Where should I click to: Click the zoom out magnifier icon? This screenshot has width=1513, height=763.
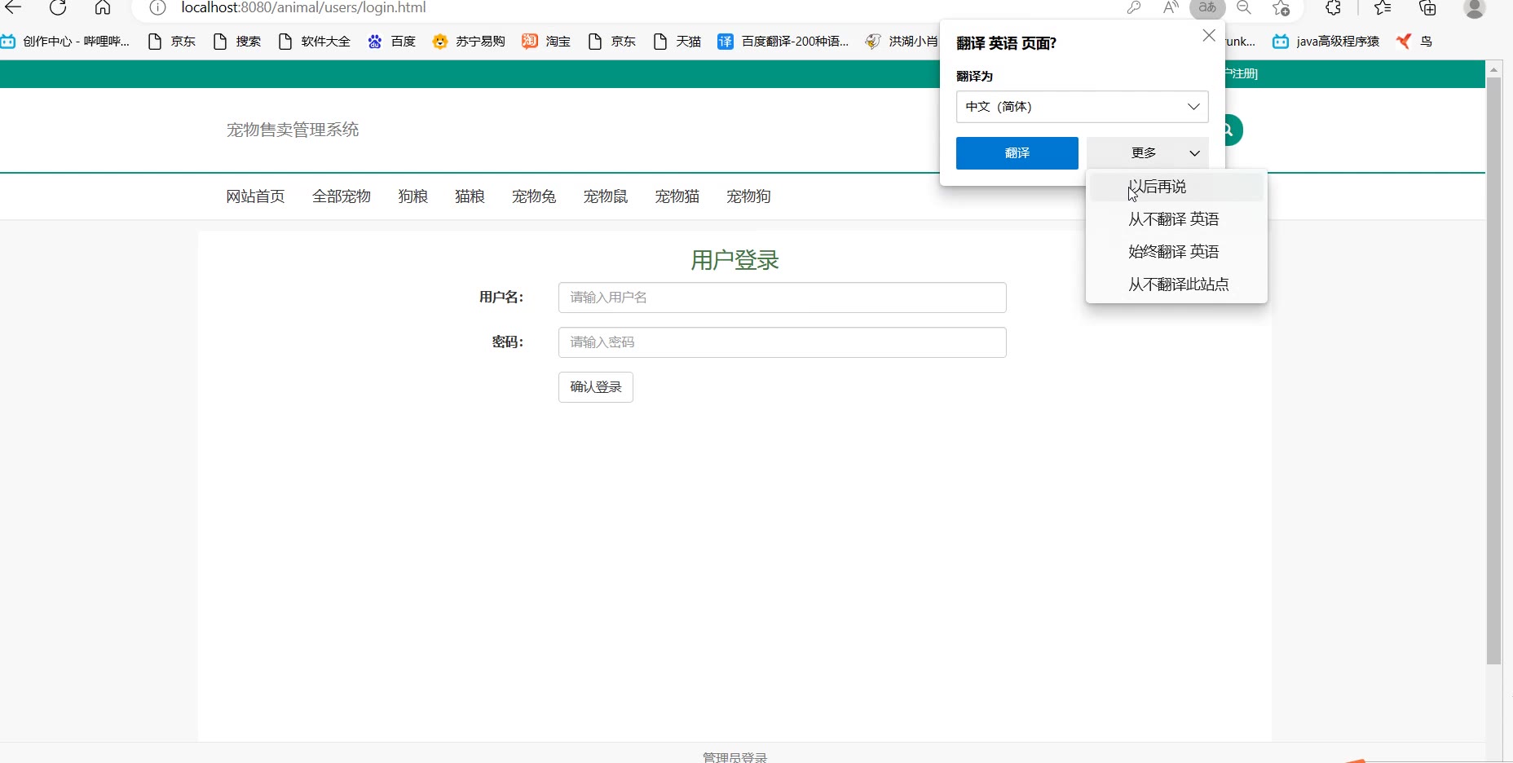pos(1244,8)
